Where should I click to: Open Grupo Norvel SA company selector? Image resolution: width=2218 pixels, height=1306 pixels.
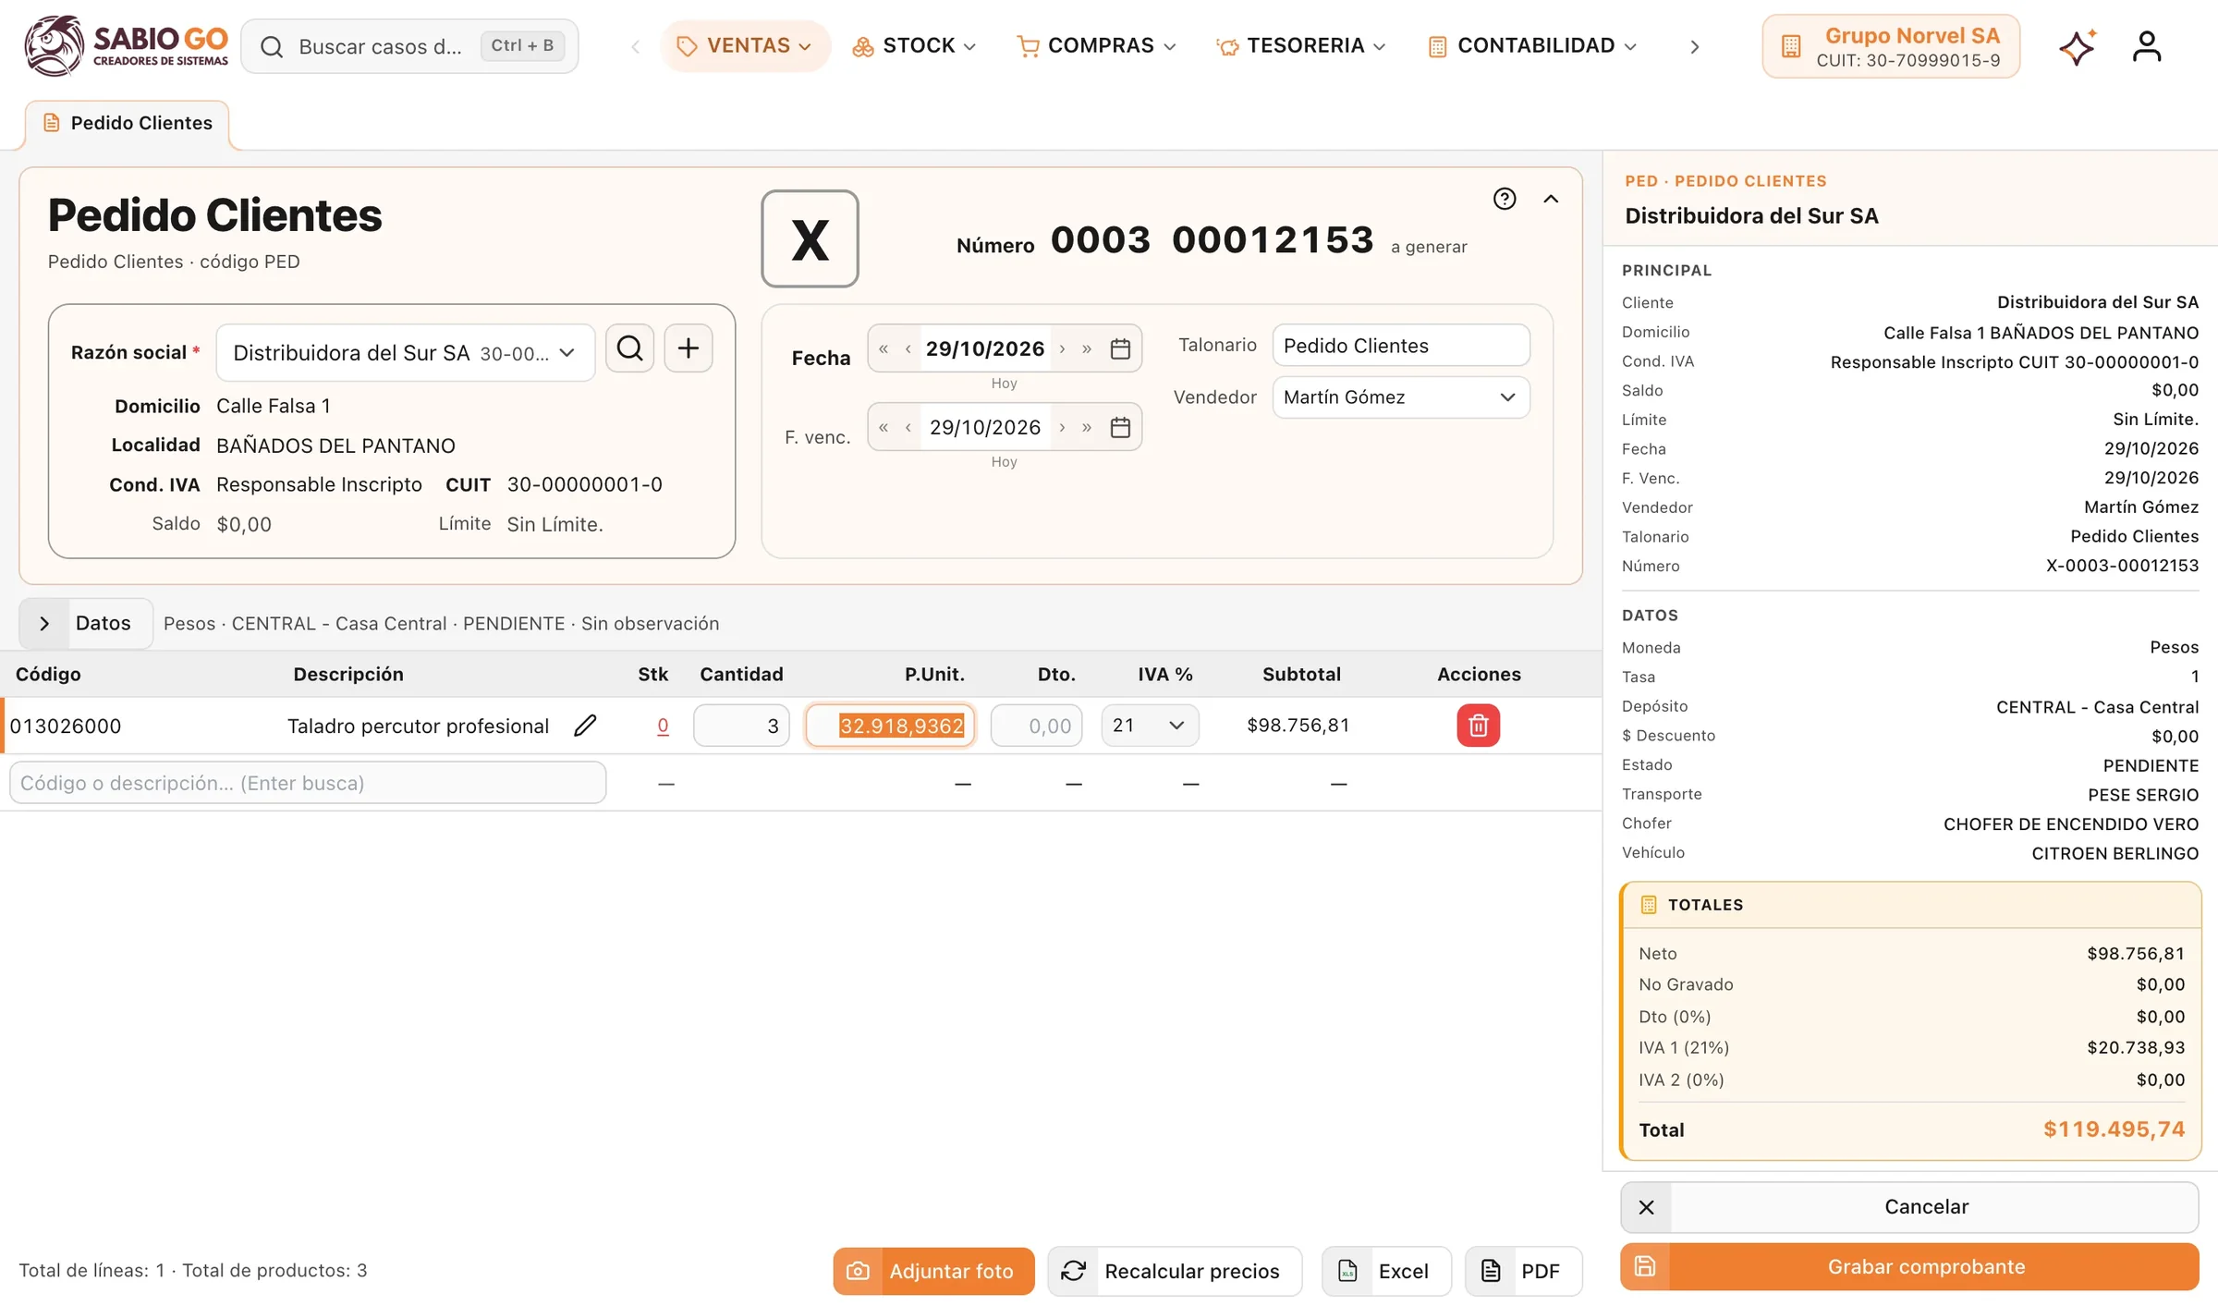[1891, 46]
